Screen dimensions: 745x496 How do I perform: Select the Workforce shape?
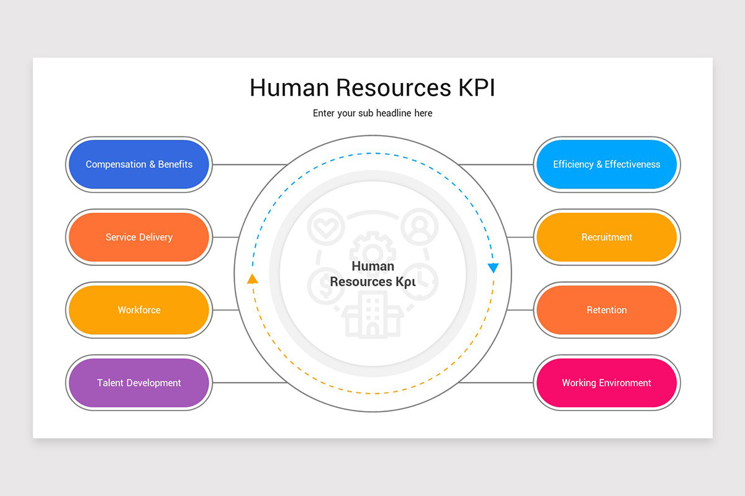tap(139, 310)
